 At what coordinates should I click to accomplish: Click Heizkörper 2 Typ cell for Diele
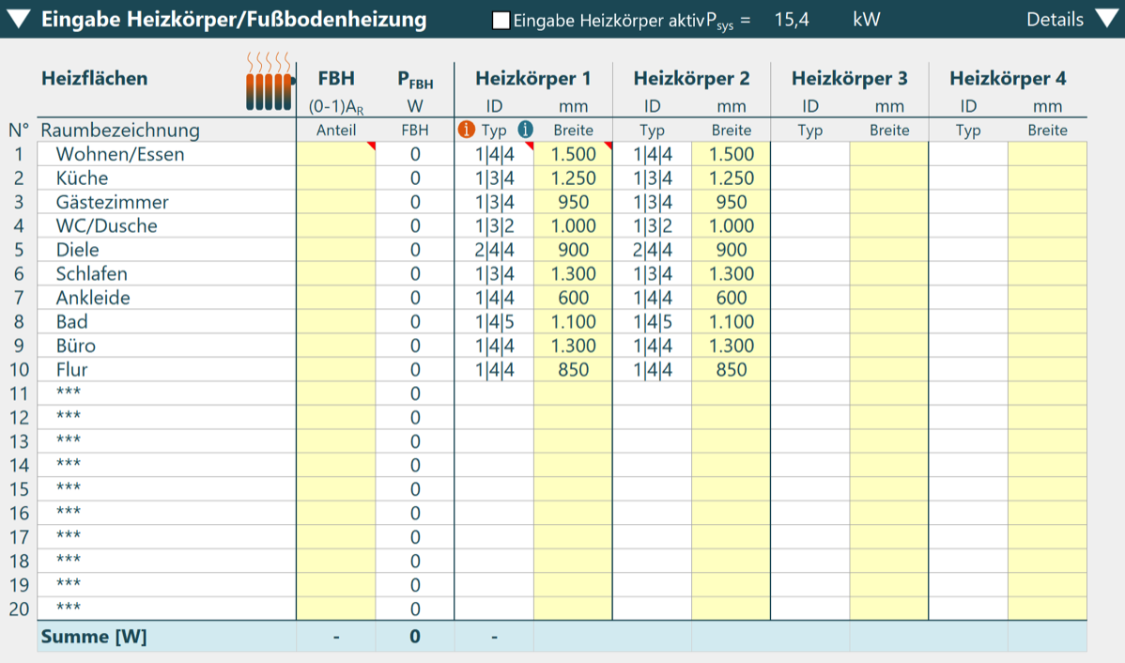coord(653,250)
